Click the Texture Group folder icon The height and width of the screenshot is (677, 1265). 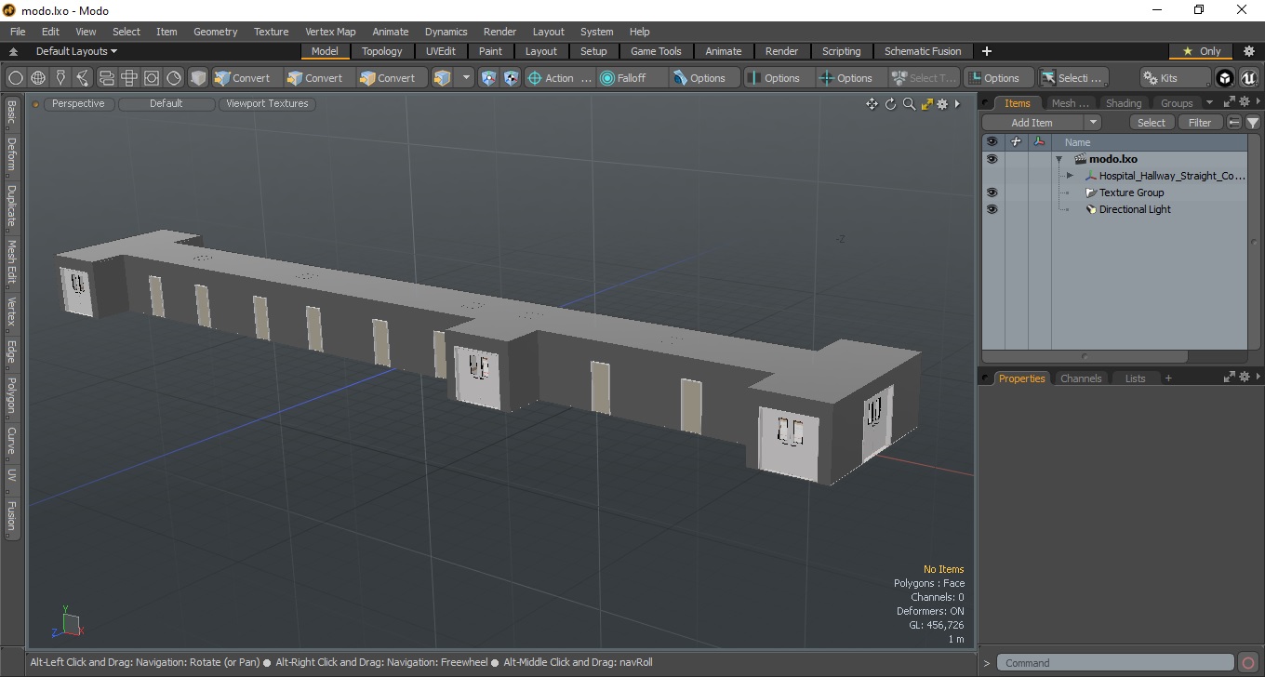[x=1091, y=192]
